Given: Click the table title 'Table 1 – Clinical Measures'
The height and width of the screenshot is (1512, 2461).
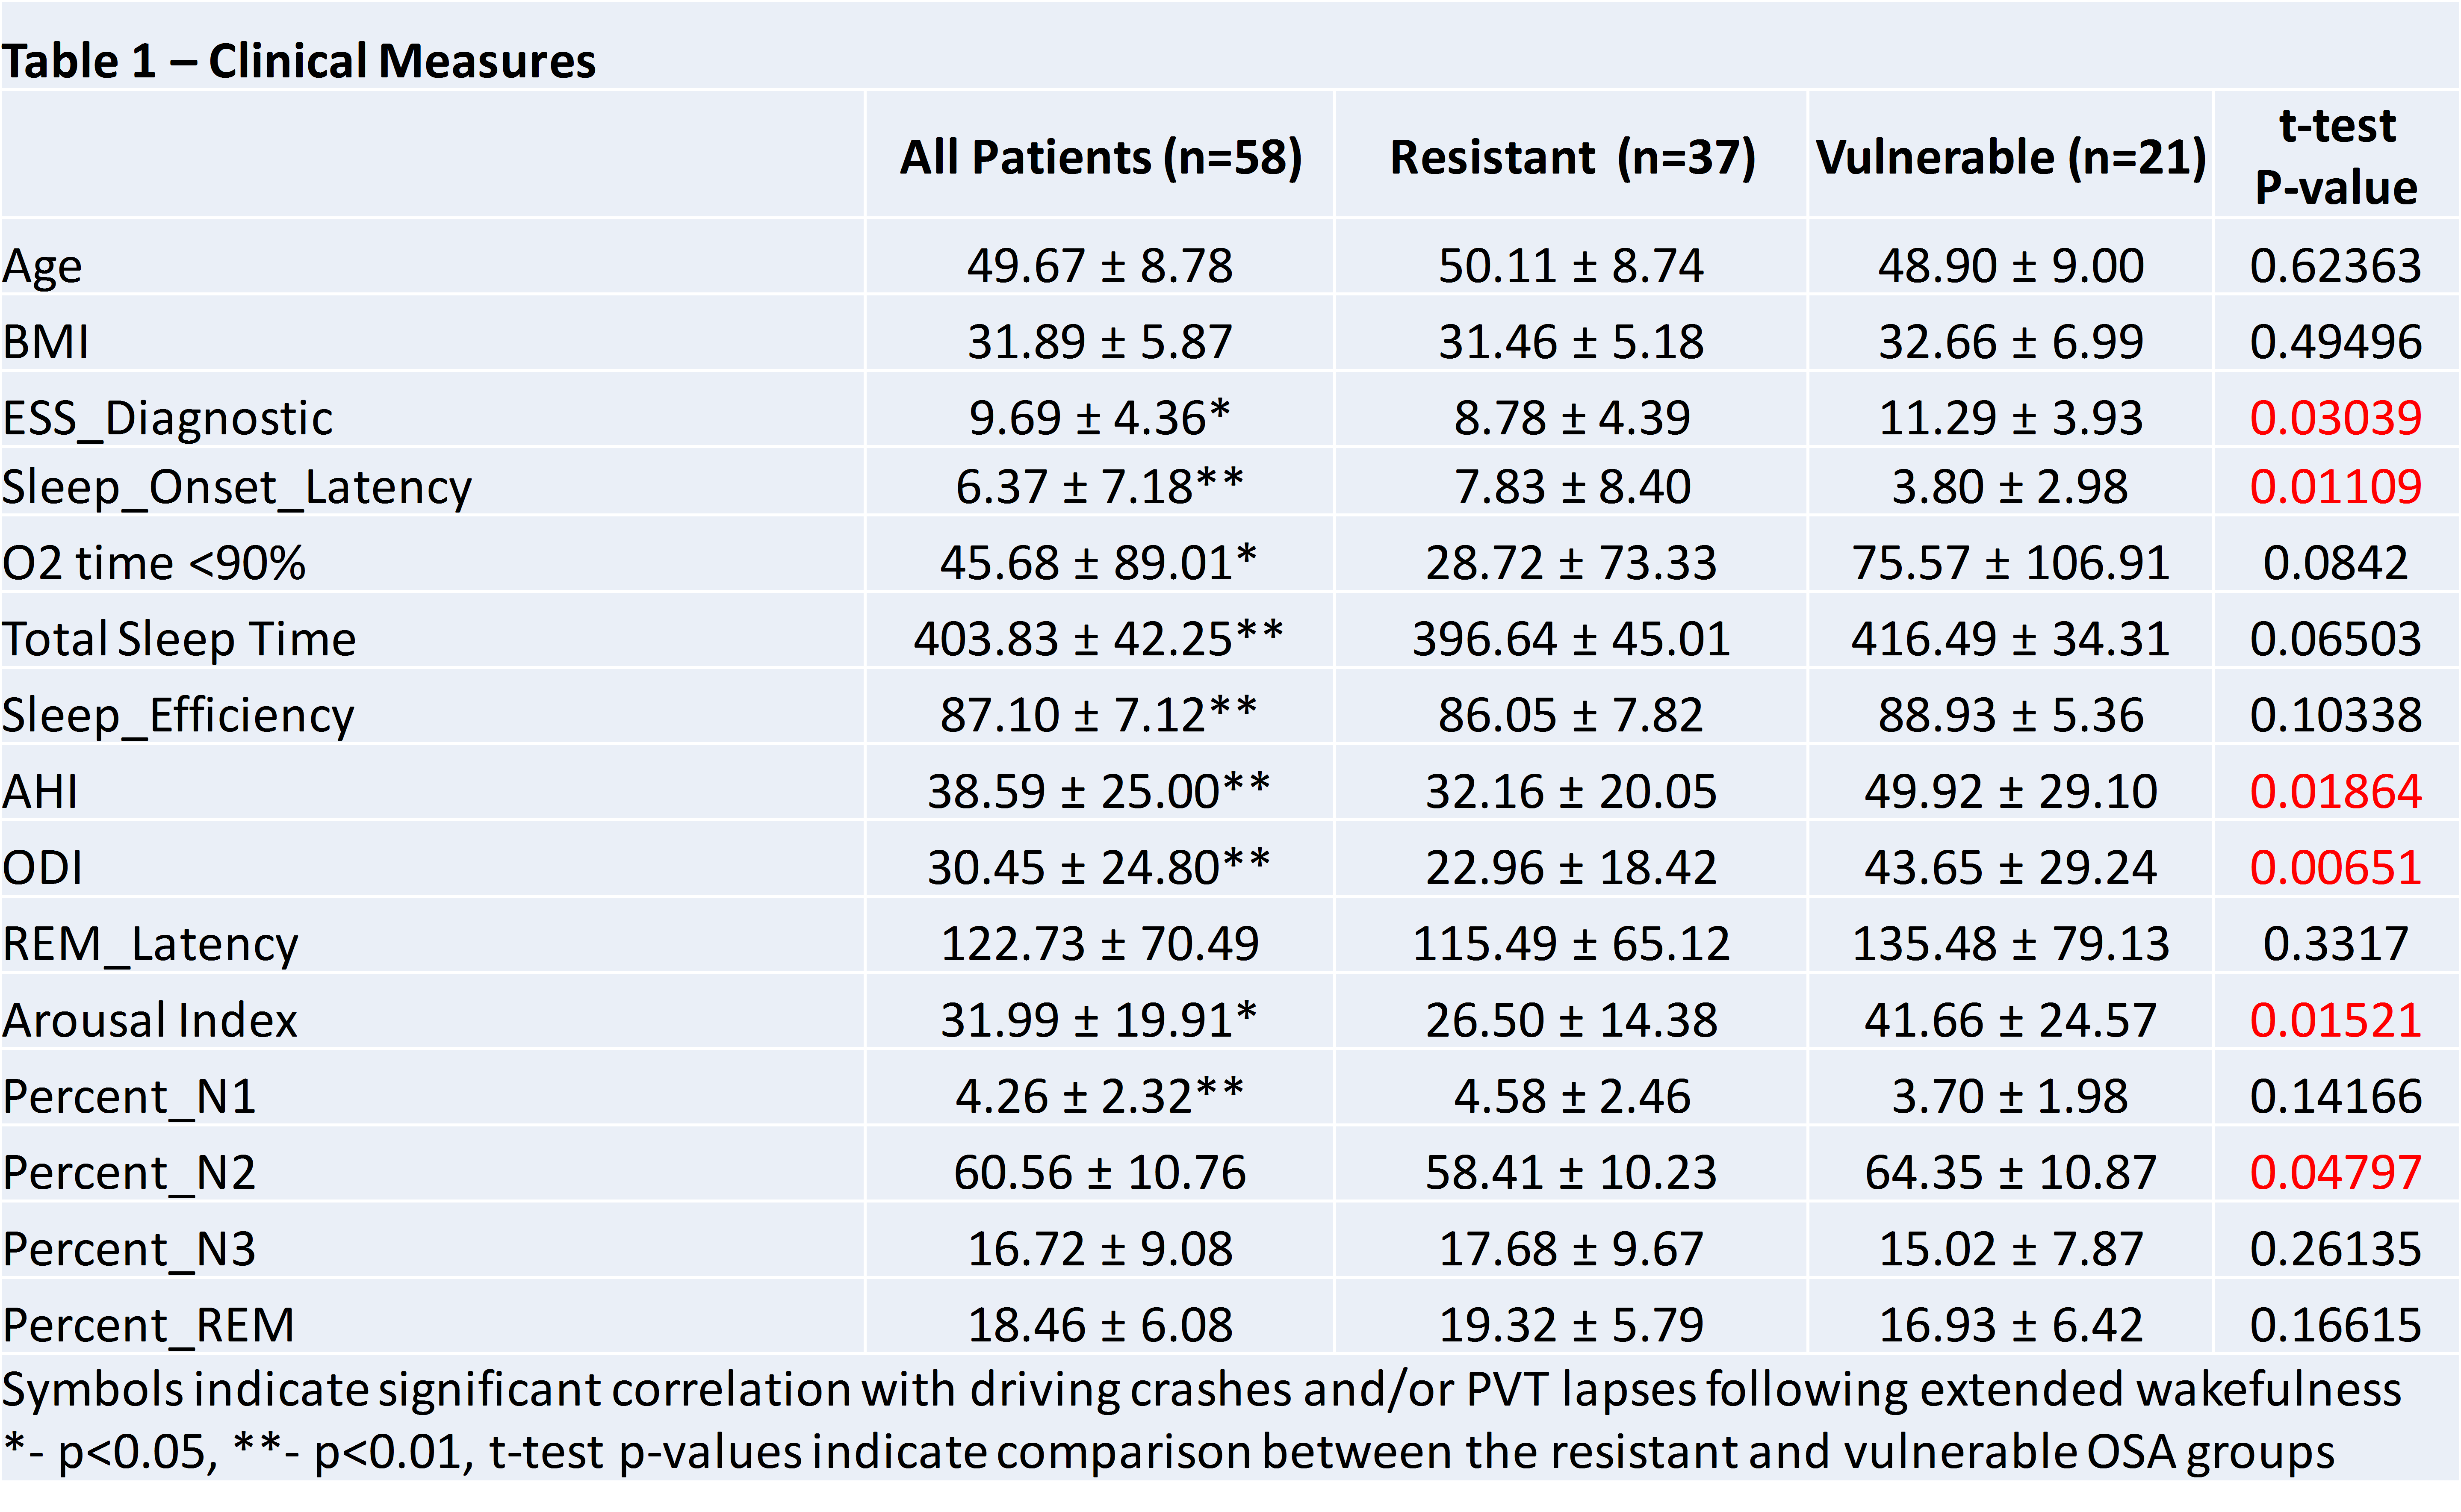Looking at the screenshot, I should [298, 61].
